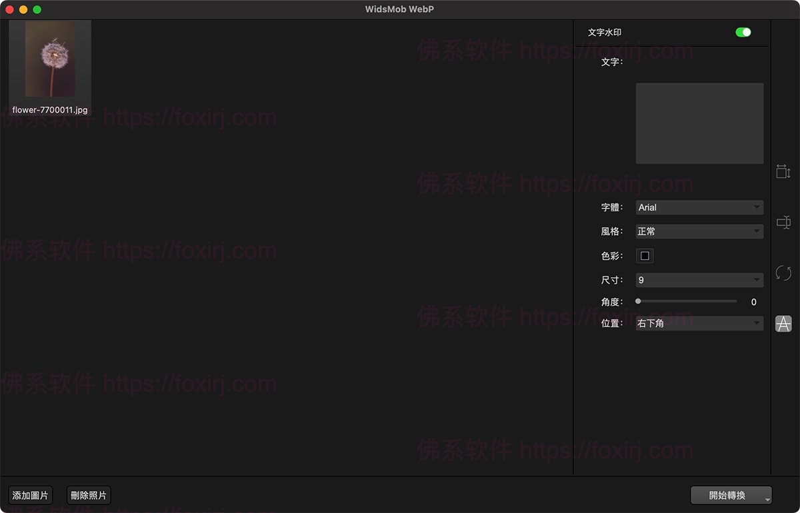Screen dimensions: 800x513
Task: Open the Rename panel from the sidebar
Action: click(x=783, y=222)
